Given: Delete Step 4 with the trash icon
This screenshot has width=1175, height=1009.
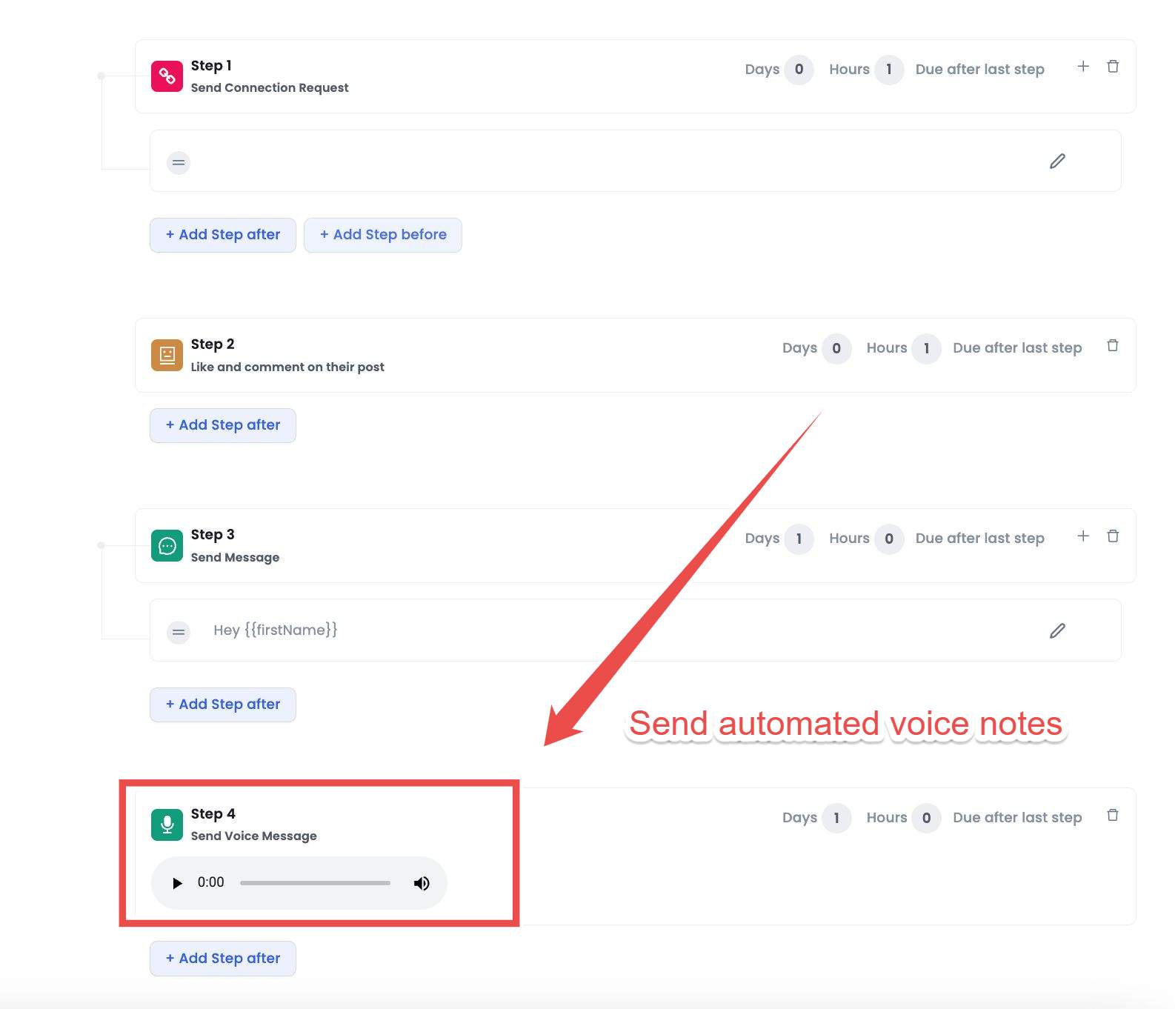Looking at the screenshot, I should [x=1113, y=815].
